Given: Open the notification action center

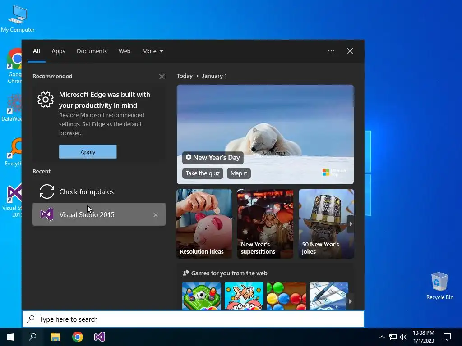Looking at the screenshot, I should coord(447,337).
